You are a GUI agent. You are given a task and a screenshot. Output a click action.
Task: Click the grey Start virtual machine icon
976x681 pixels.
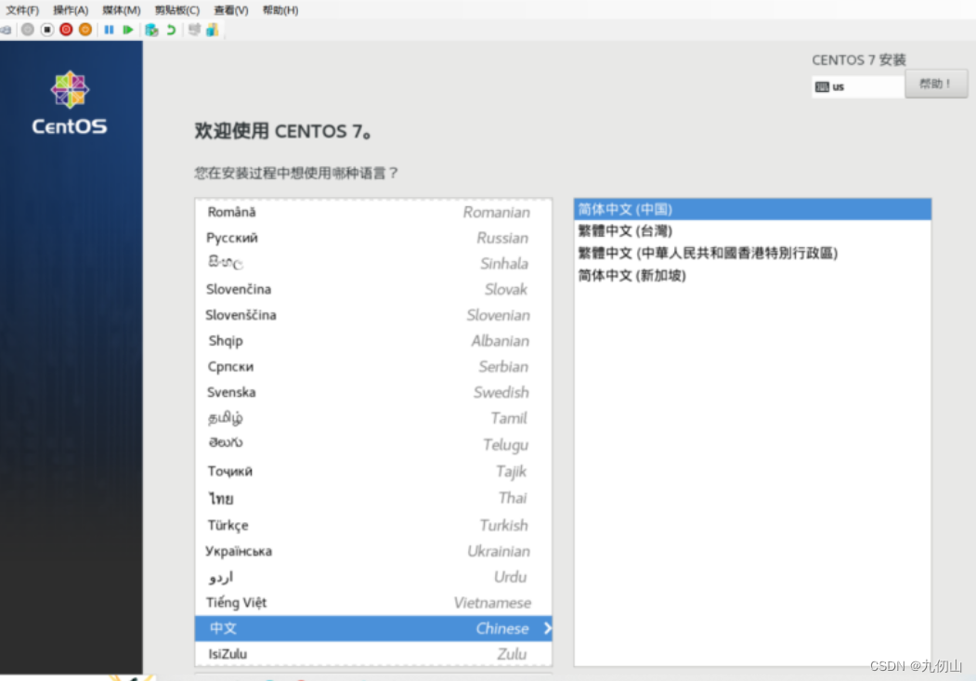27,29
